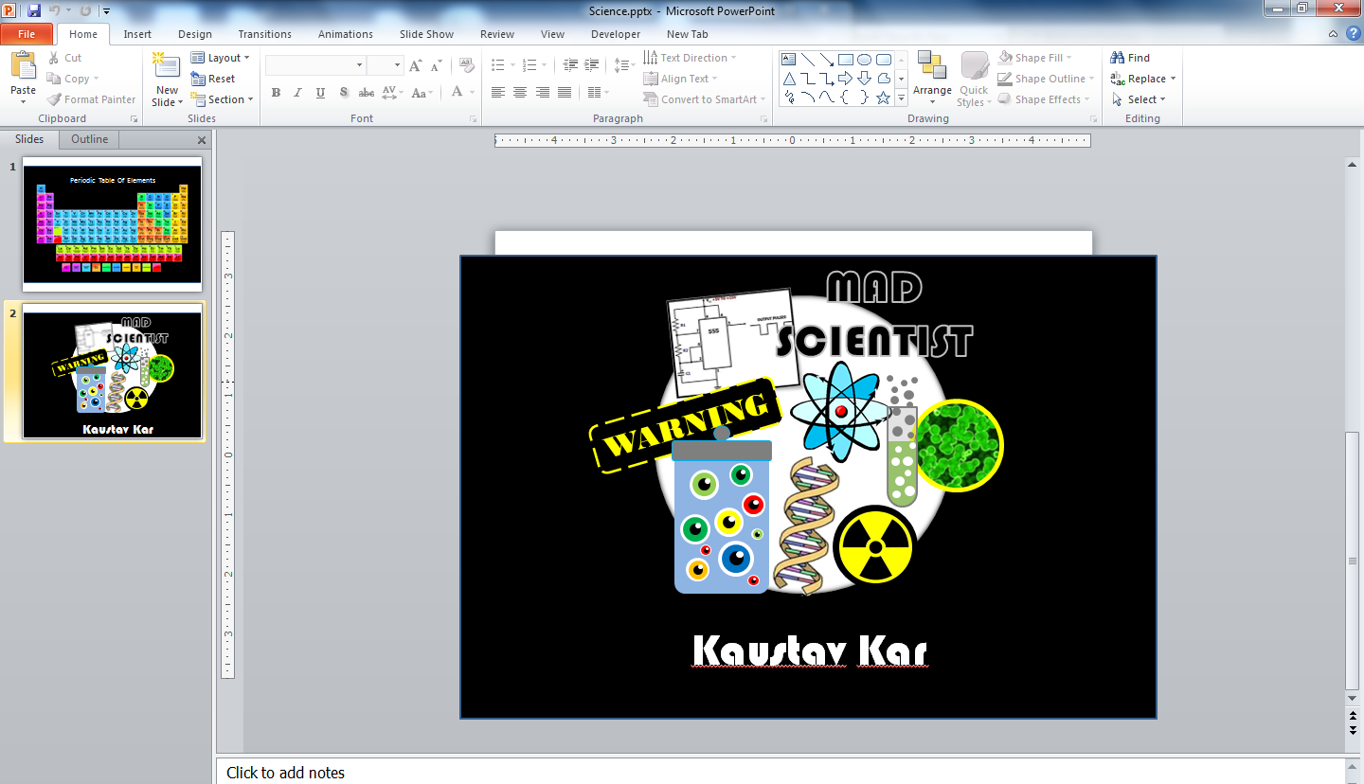The height and width of the screenshot is (784, 1364).
Task: Open the Change Case menu
Action: point(422,93)
